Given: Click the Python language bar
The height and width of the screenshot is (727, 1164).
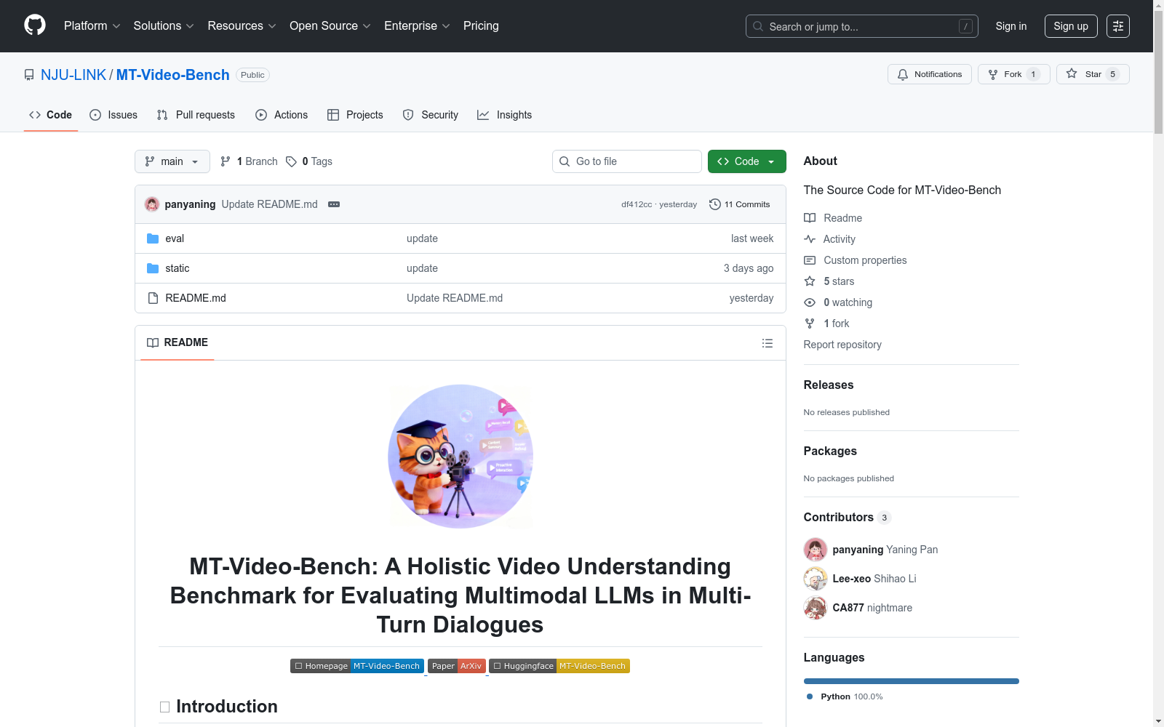Looking at the screenshot, I should (912, 681).
